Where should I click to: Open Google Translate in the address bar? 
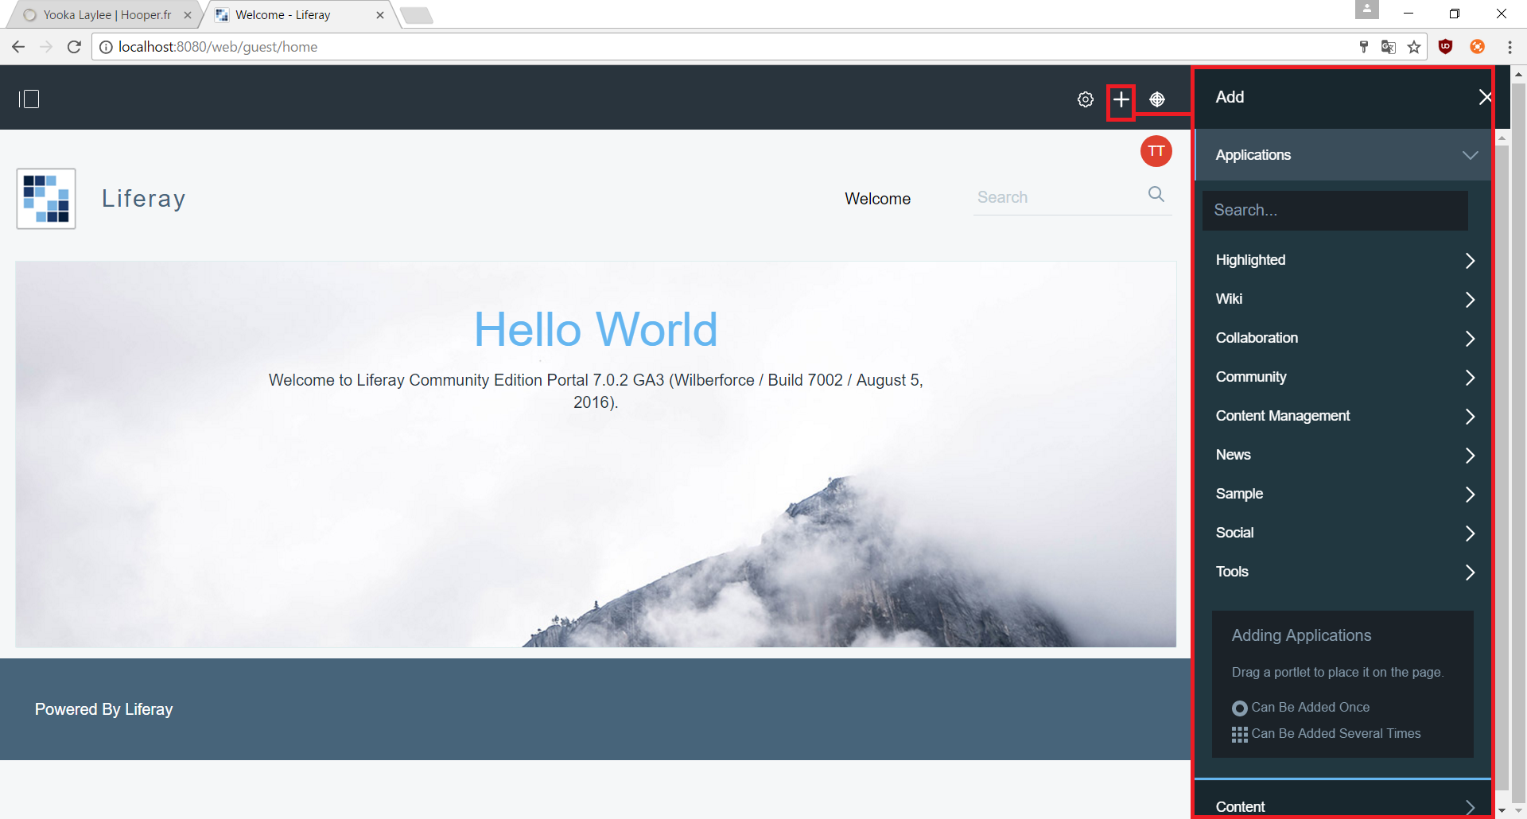coord(1389,47)
